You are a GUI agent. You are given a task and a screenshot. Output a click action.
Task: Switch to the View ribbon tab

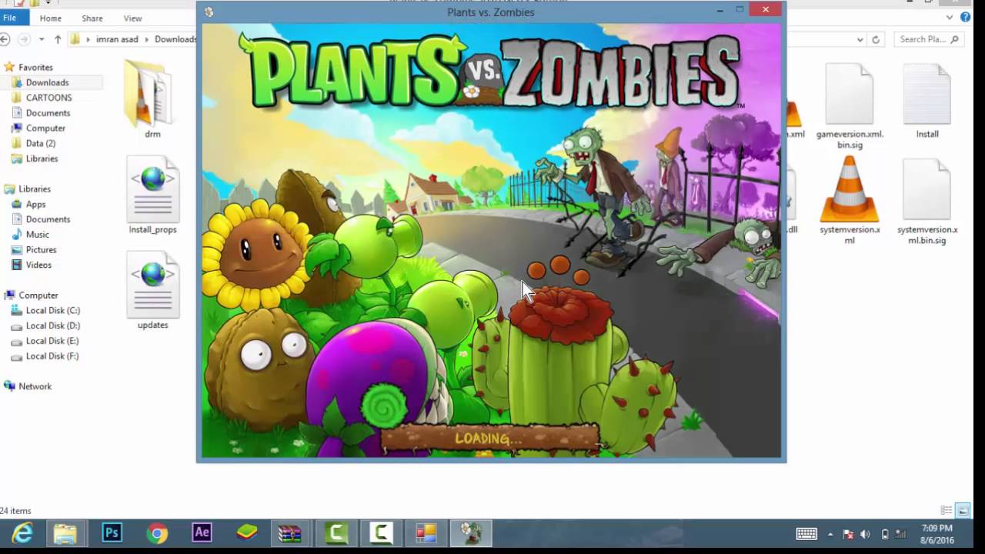point(133,18)
